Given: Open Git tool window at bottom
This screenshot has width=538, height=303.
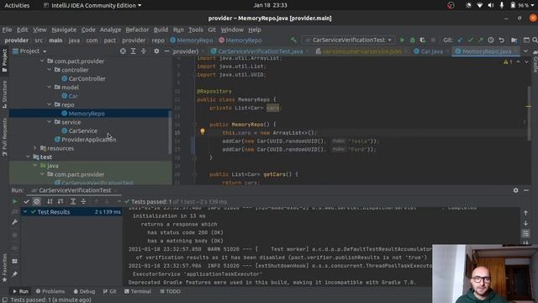Looking at the screenshot, I should click(110, 291).
